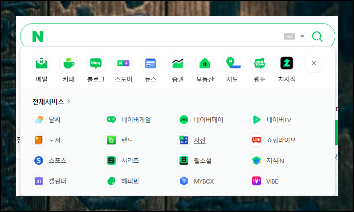Open the 캘린더 text link
Viewport: 354px width, 212px height.
point(57,181)
